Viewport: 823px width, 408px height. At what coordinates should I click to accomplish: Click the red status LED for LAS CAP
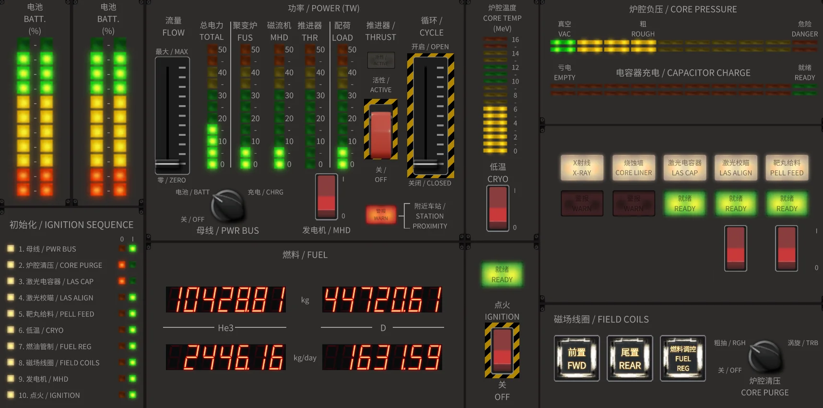(x=122, y=281)
